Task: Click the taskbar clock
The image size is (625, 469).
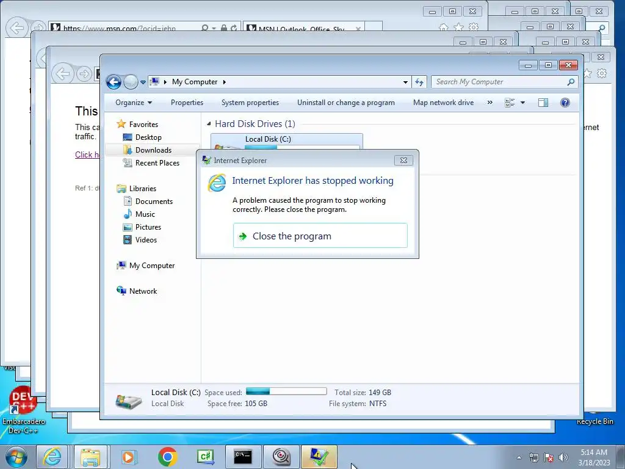Action: pos(594,457)
